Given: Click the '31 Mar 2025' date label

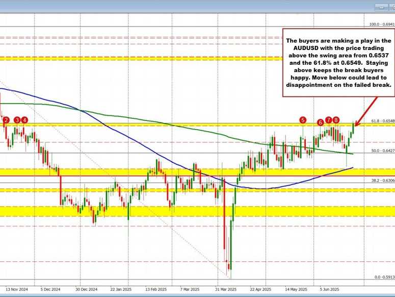Looking at the screenshot, I should (x=225, y=289).
